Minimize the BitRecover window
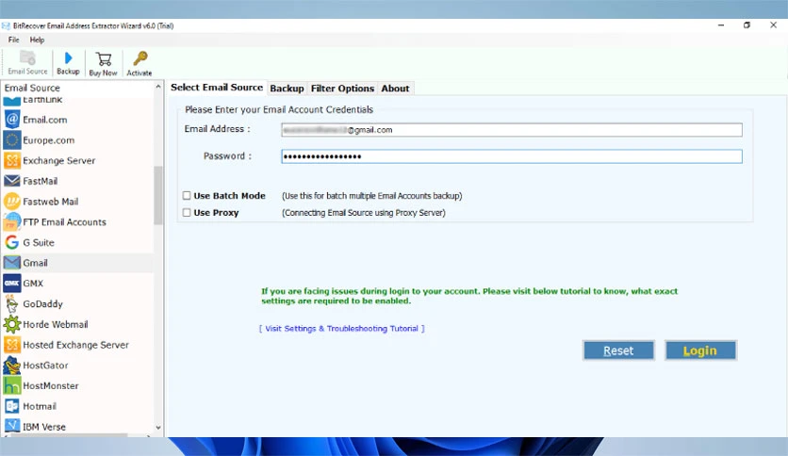 click(x=721, y=25)
